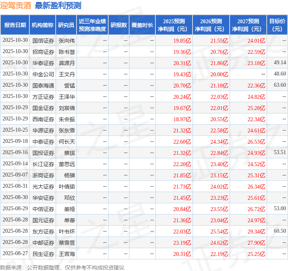Viewport: 288px width, 271px height.
Task: Select the 近三年业绩预测准确度 column header
Action: [x=92, y=25]
